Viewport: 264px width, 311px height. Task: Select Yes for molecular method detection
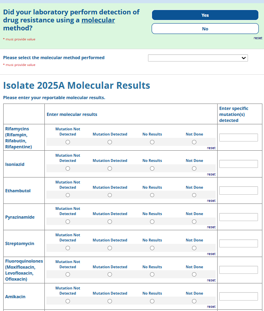[205, 15]
